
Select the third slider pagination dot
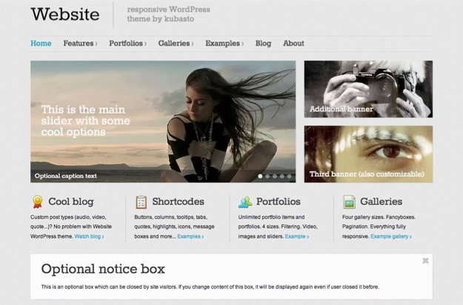[x=275, y=176]
